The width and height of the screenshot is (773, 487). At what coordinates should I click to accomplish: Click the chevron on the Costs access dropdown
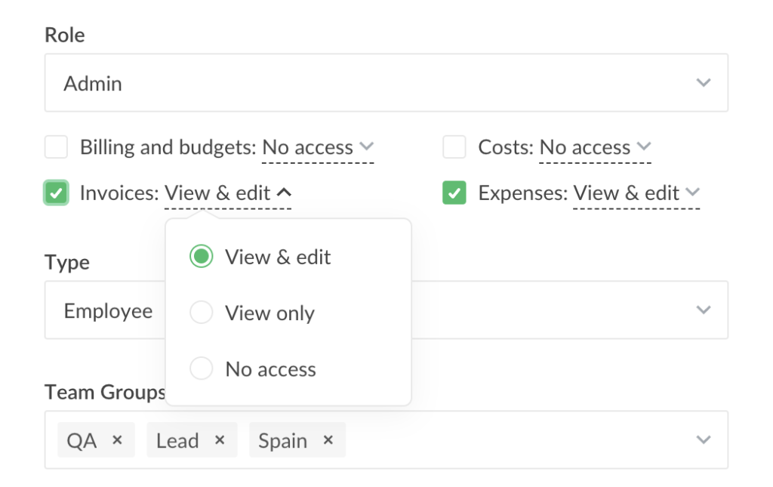tap(643, 147)
